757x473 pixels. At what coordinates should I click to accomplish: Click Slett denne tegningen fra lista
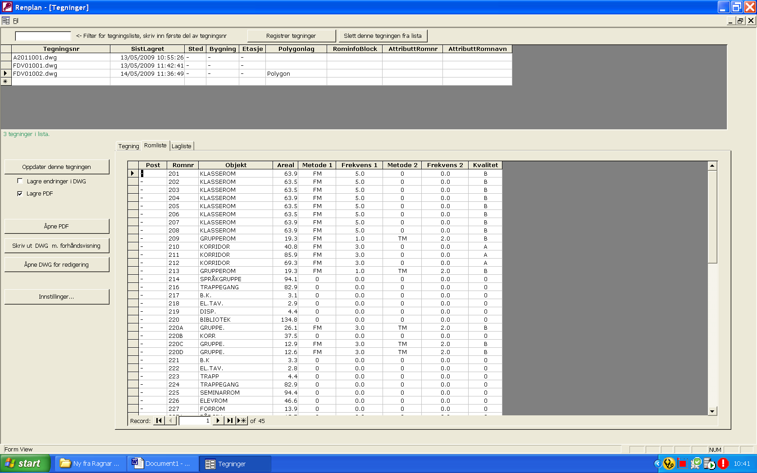(x=383, y=36)
